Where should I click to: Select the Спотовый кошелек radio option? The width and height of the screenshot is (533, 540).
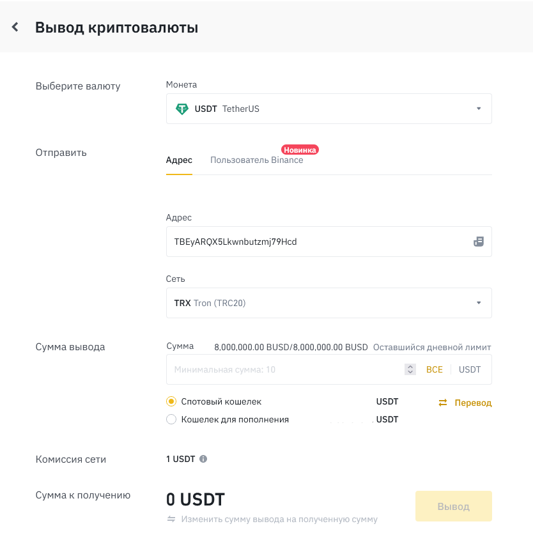[171, 401]
